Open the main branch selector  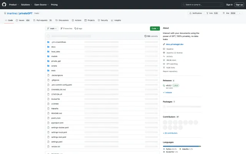tap(52, 28)
